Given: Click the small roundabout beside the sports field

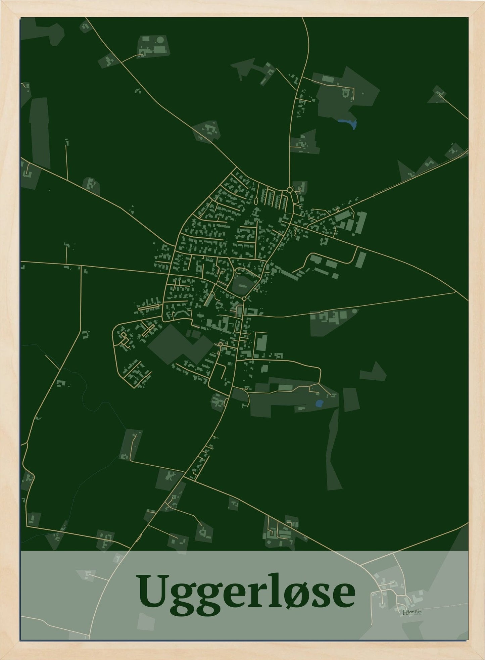Looking at the screenshot, I should click(220, 344).
